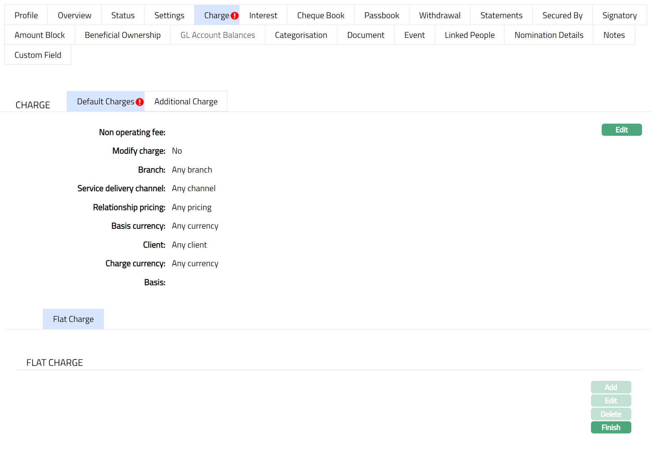The image size is (652, 452).
Task: Select the Flat Charge tab
Action: click(x=73, y=319)
